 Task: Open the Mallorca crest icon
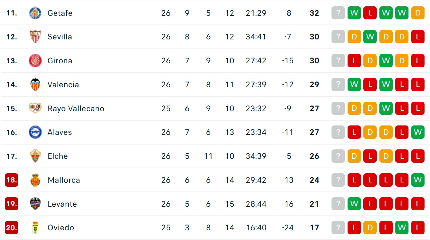[35, 180]
